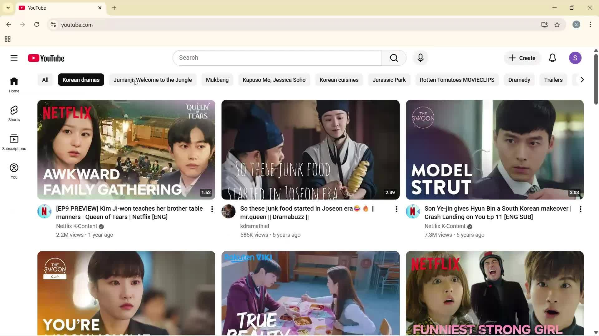Visit the Netflix K-Content channel

[x=76, y=226]
